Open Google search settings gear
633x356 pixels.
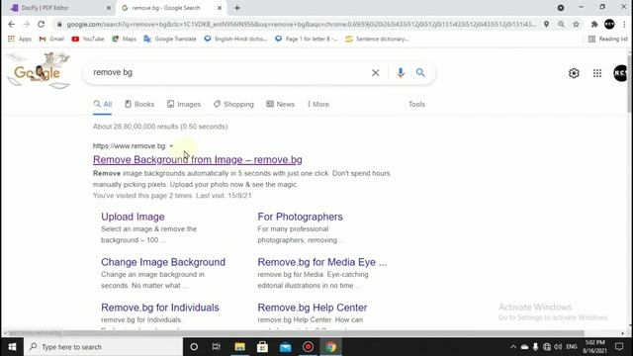[574, 73]
